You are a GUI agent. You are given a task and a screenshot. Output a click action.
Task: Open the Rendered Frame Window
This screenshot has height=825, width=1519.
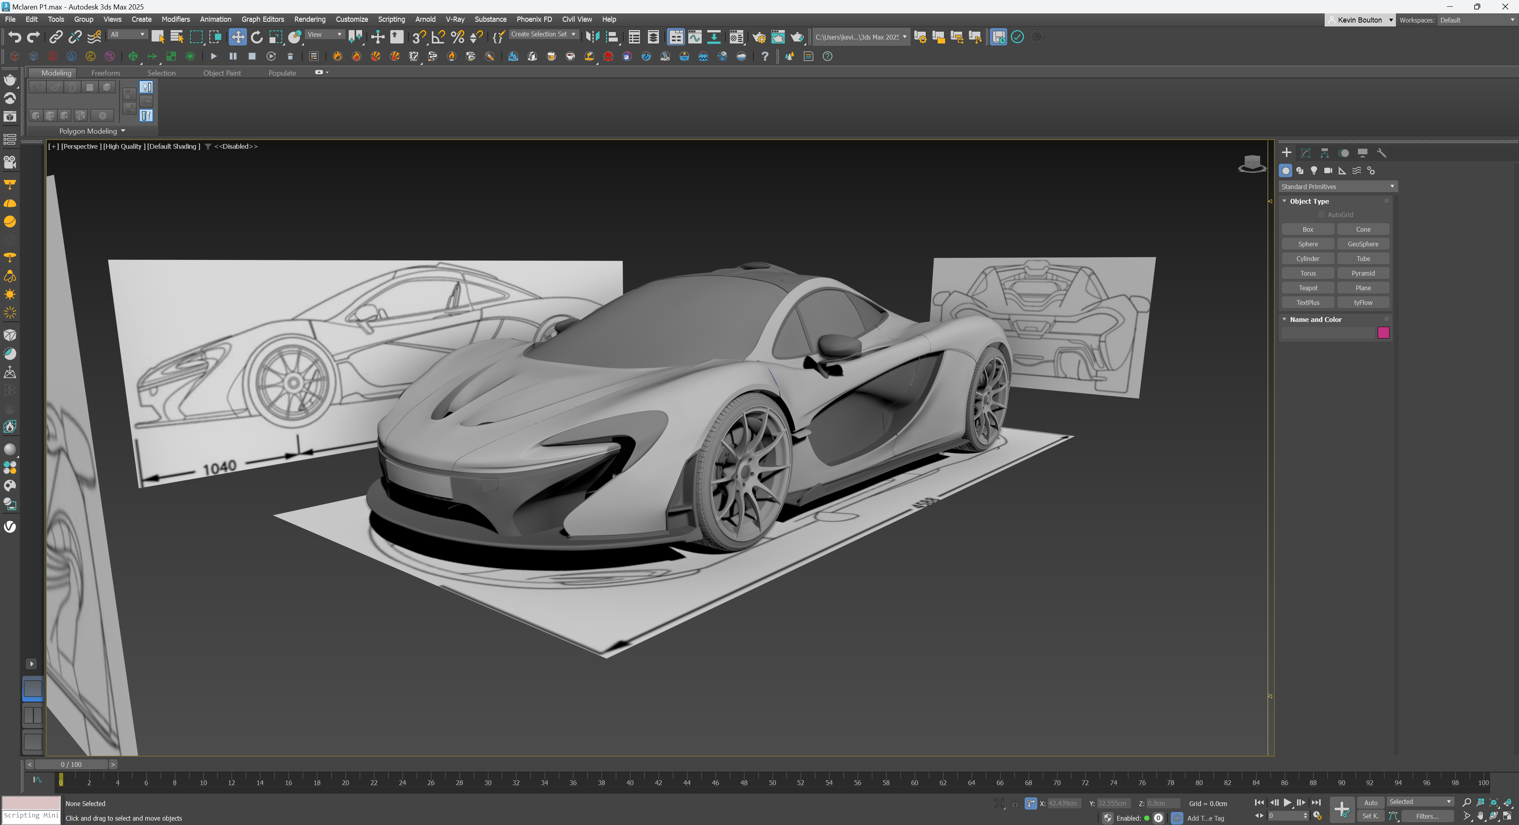[778, 37]
